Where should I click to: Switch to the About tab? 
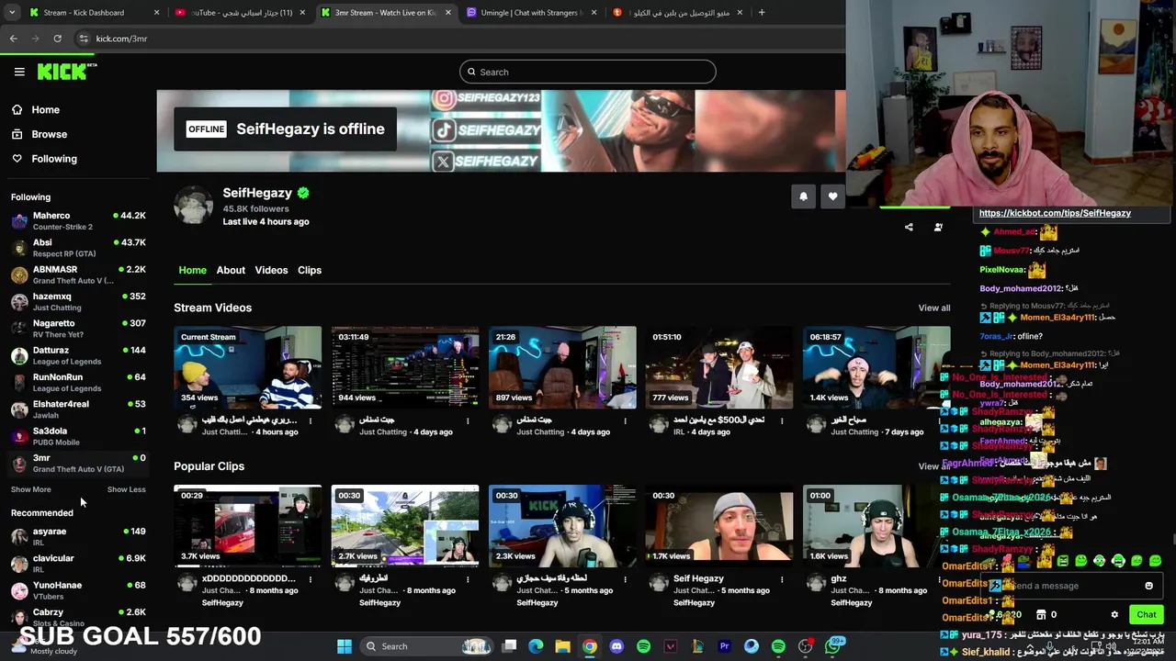click(231, 270)
